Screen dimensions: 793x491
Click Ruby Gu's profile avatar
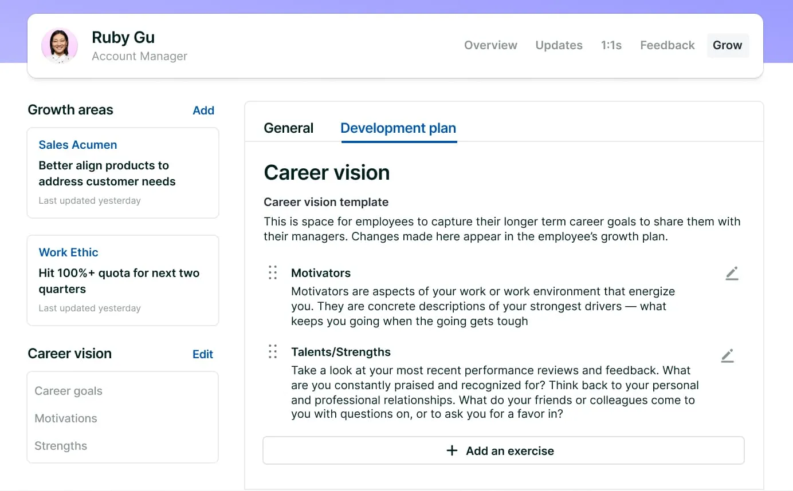[60, 46]
